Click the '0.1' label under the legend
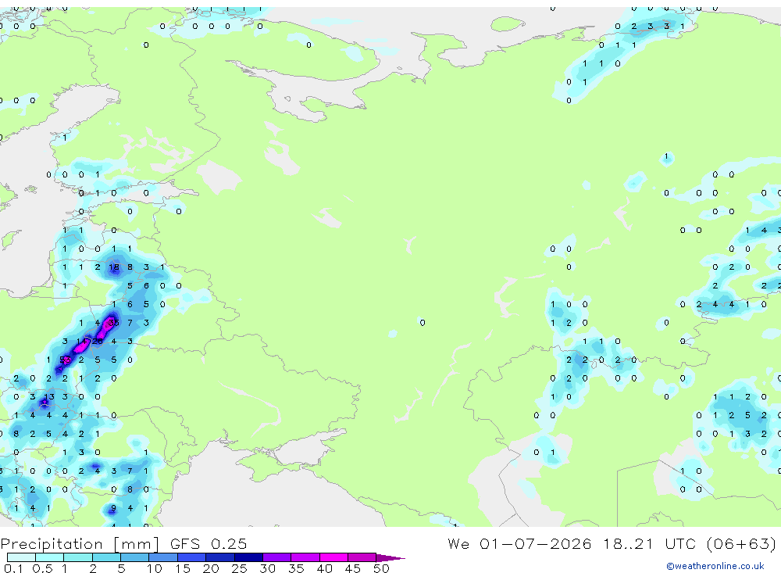 [x=13, y=568]
